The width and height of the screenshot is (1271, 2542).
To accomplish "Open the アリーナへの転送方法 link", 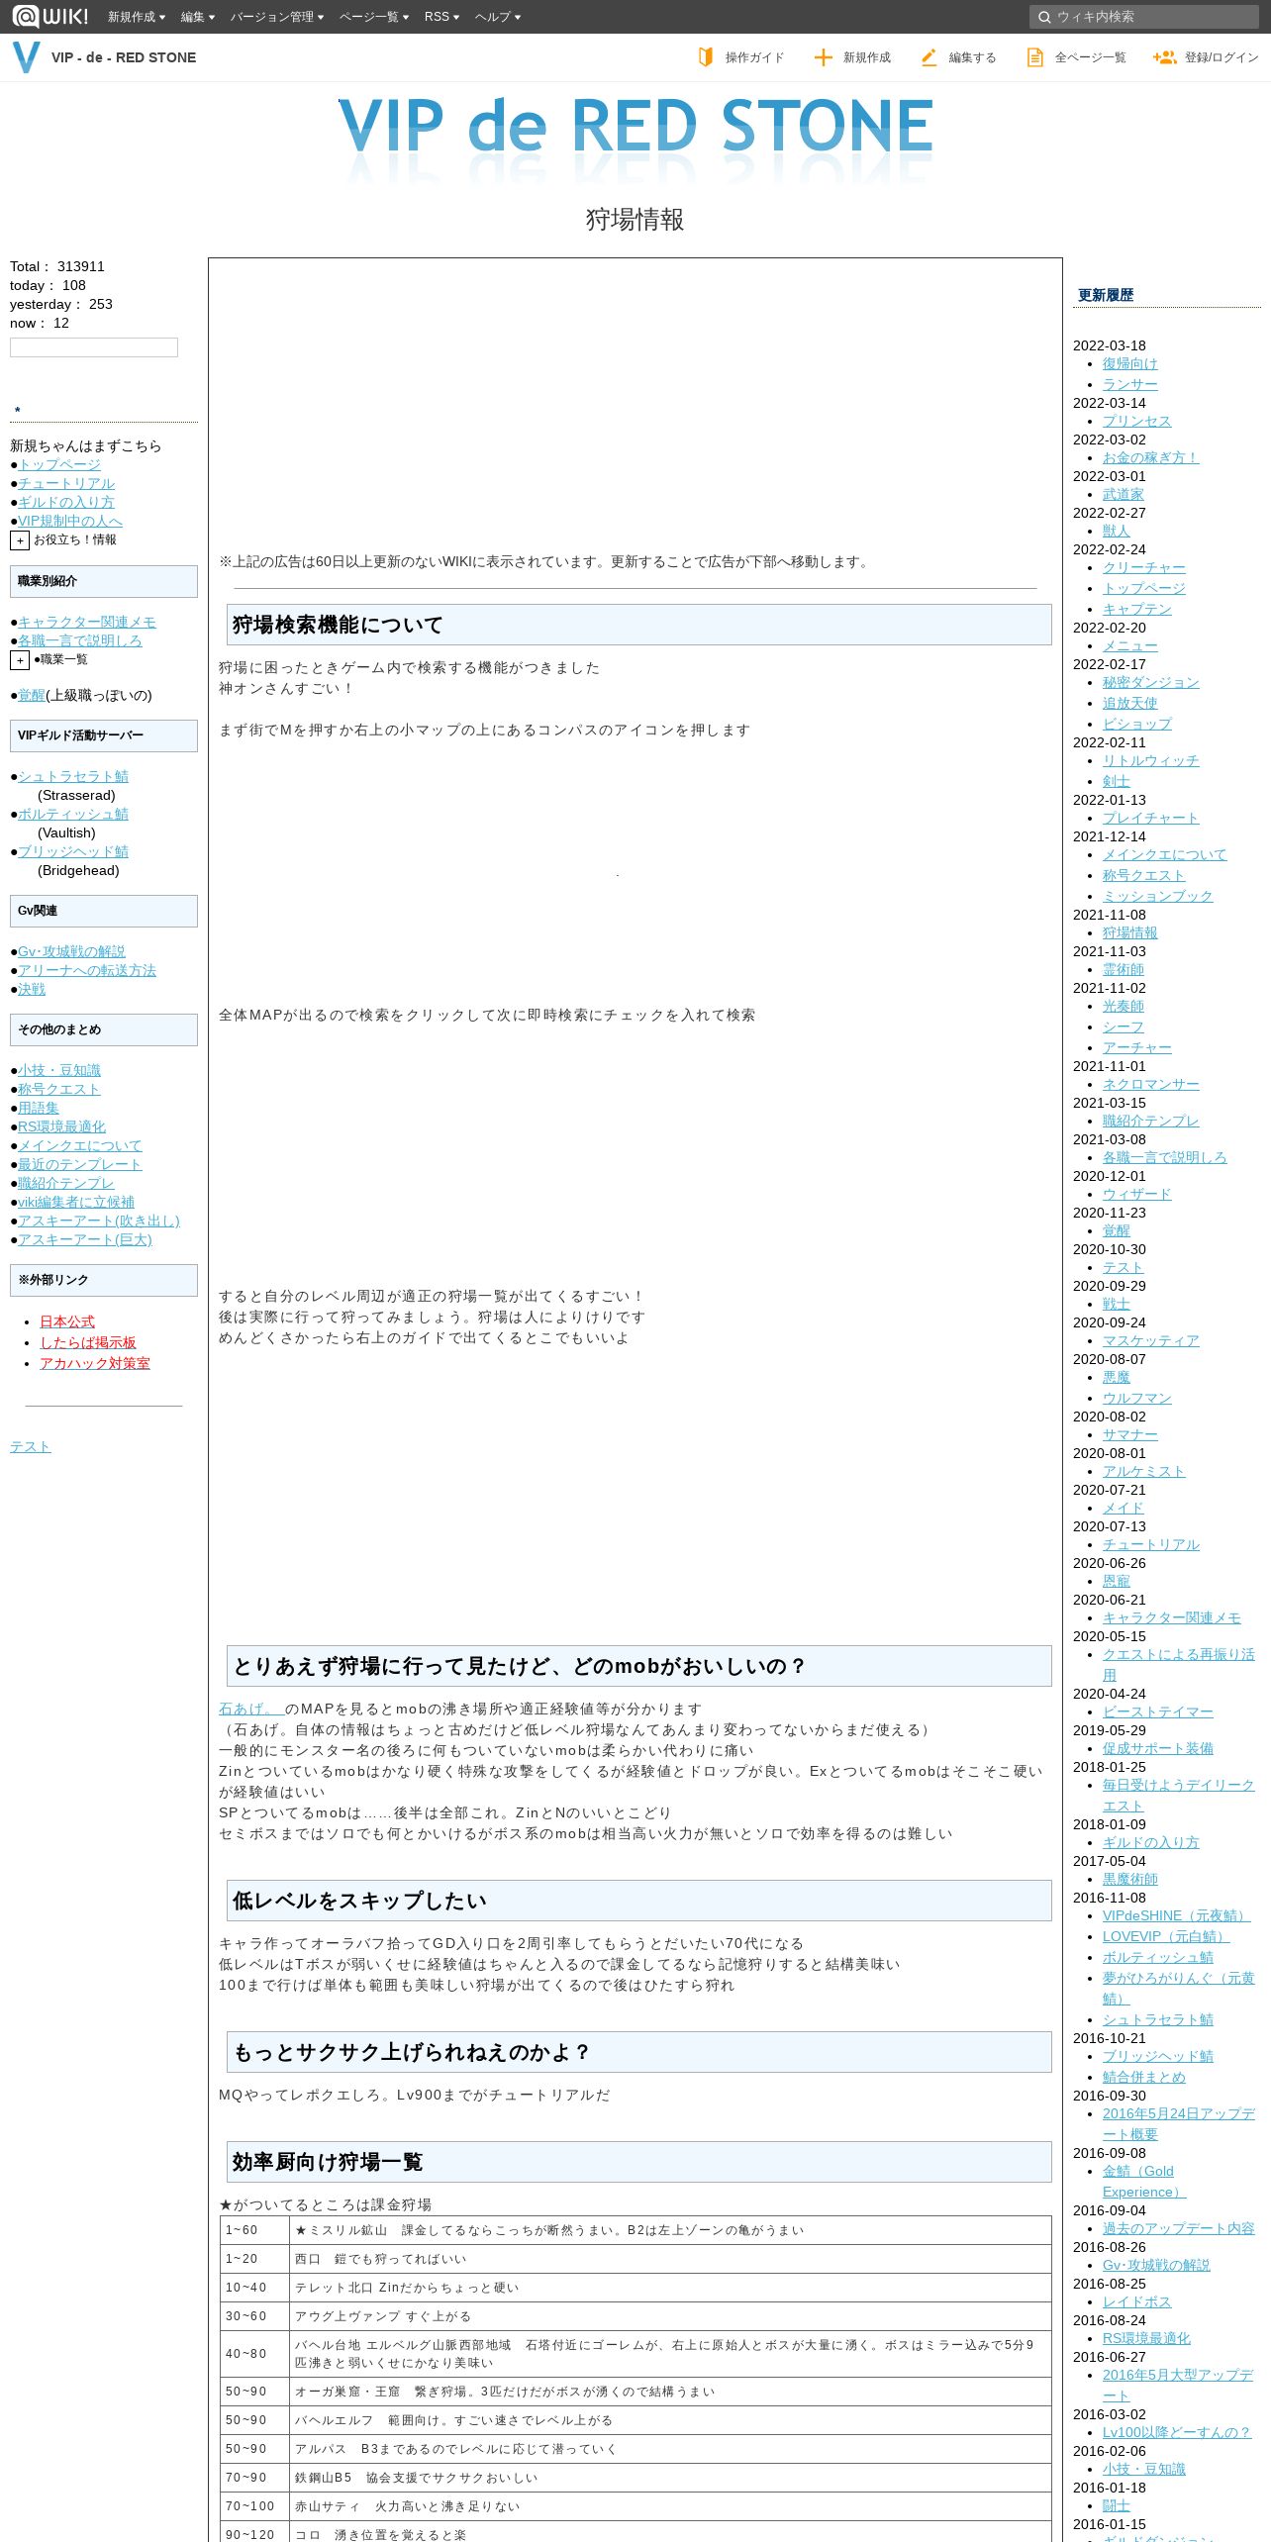I will tap(87, 970).
